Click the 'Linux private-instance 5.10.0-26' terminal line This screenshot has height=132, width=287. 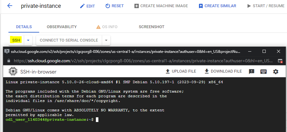[x=114, y=82]
